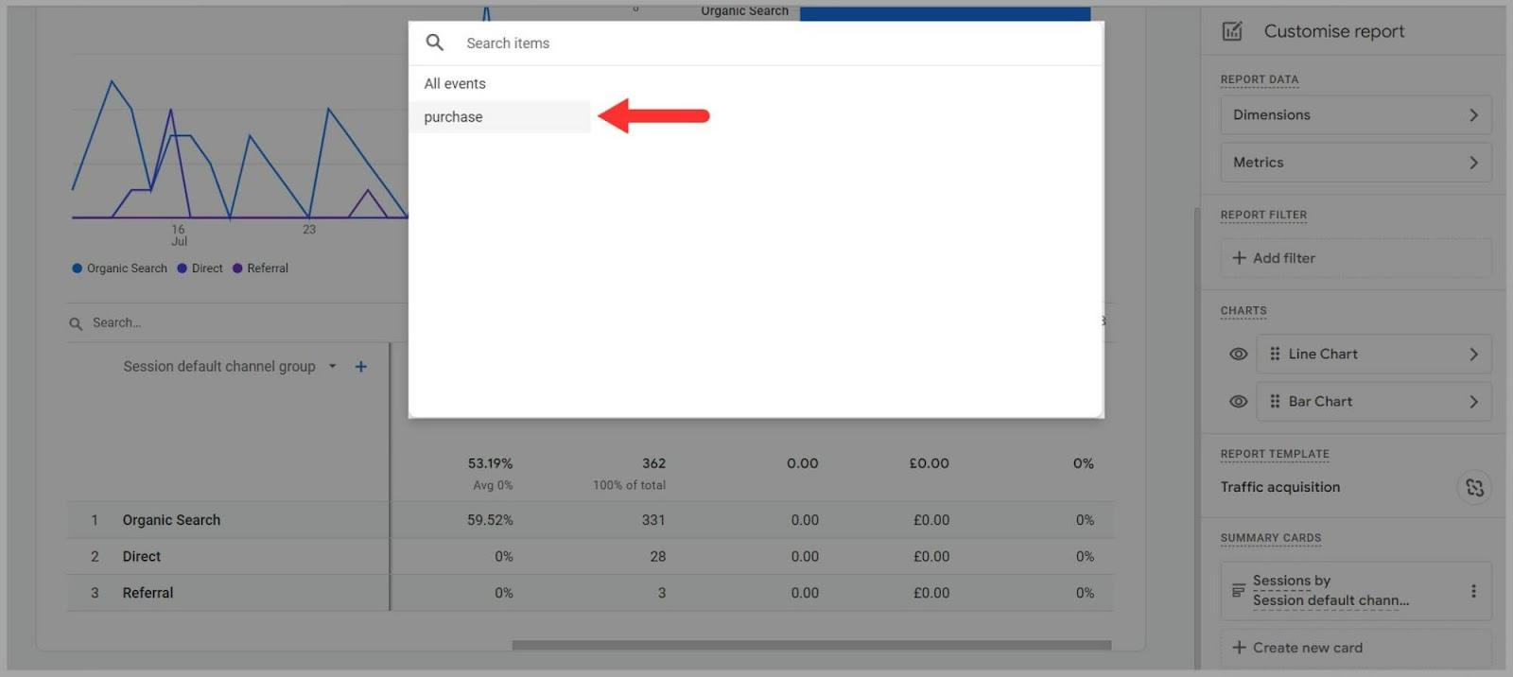This screenshot has width=1513, height=677.
Task: Click the Line Chart drag handle
Action: coord(1275,355)
